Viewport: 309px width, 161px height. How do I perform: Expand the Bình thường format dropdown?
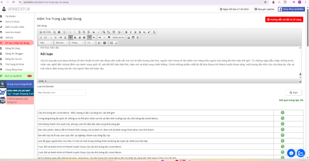(x=62, y=43)
